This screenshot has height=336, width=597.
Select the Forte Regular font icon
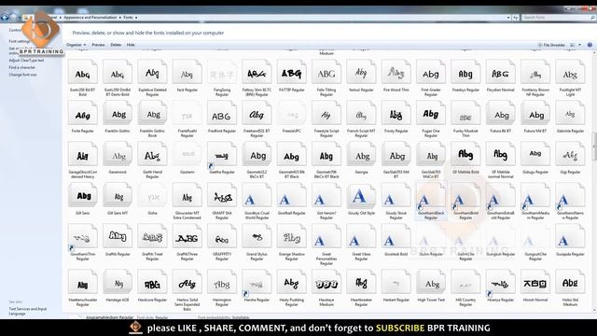click(x=83, y=114)
